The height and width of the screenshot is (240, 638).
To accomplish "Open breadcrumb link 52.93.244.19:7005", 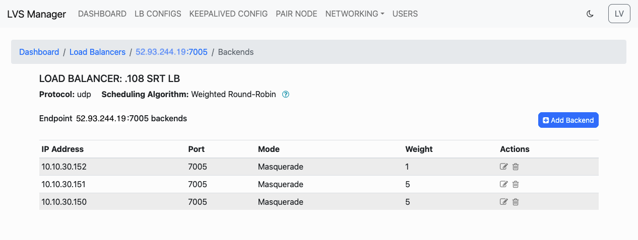I will (171, 52).
